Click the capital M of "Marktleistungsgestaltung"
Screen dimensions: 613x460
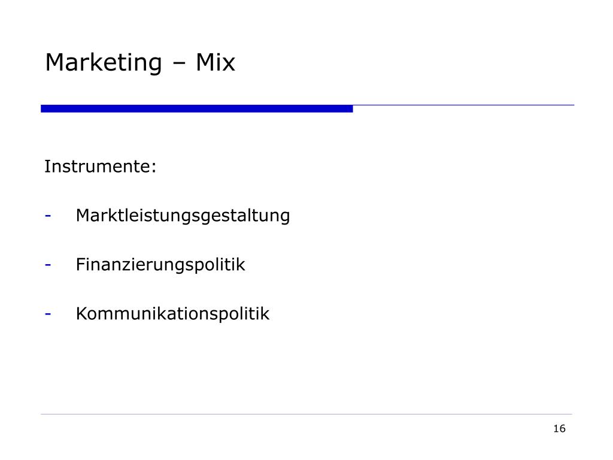point(83,216)
